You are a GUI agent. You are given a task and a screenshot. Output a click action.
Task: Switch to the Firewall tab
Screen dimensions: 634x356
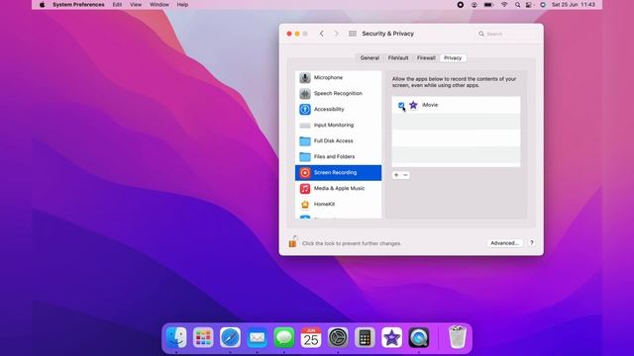coord(426,58)
